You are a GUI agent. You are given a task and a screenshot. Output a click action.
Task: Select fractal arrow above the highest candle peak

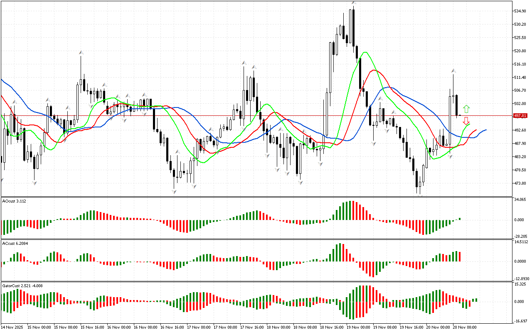coord(353,3)
